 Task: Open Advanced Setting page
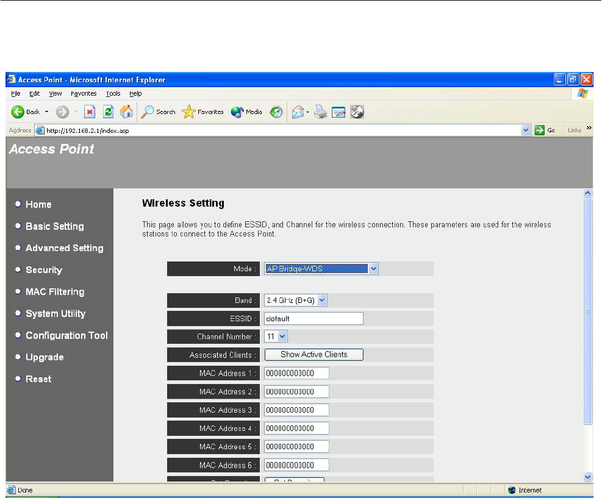click(x=65, y=248)
